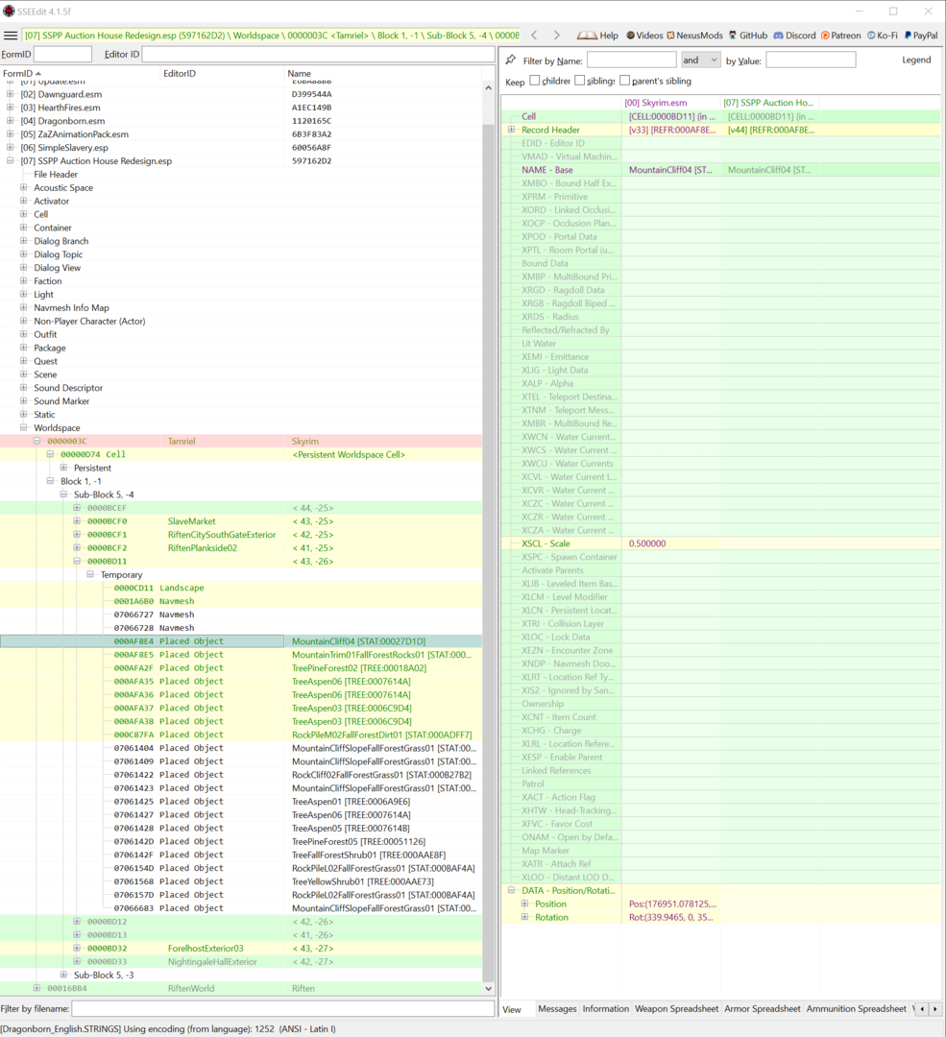This screenshot has height=1037, width=946.
Task: Click the Editor ID input field
Action: (318, 54)
